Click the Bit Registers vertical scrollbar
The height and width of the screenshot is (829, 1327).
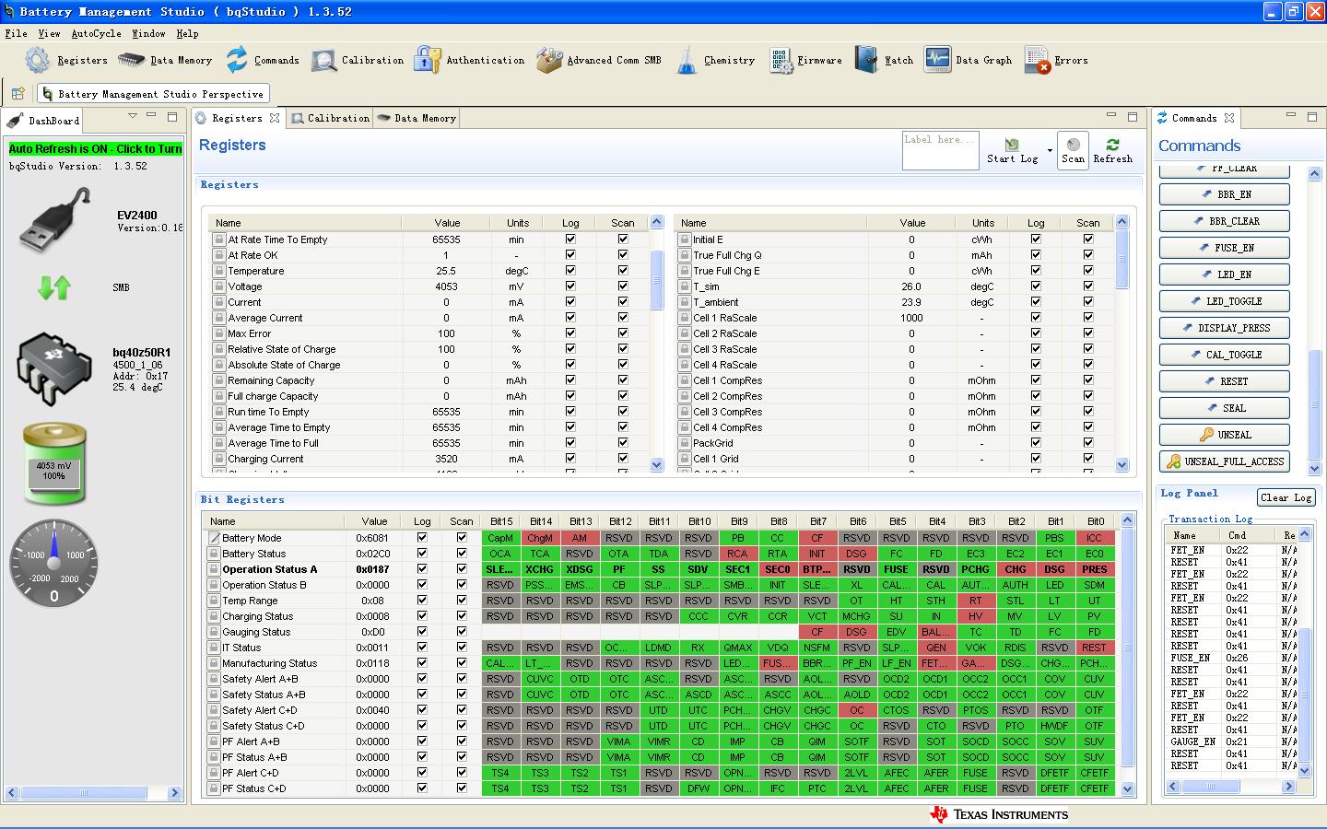[x=1127, y=648]
